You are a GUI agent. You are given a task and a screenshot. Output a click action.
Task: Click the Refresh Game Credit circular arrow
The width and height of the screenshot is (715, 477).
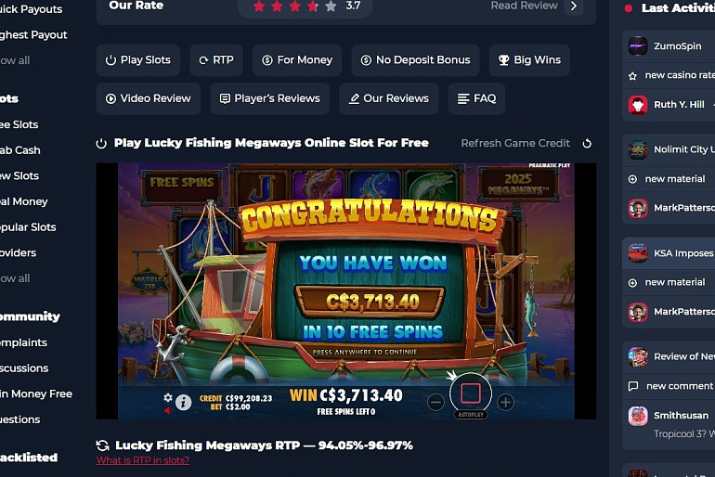pyautogui.click(x=587, y=144)
